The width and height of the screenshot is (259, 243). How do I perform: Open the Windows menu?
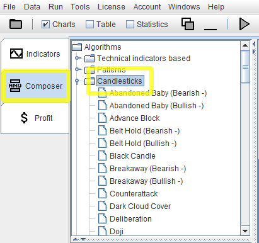(x=184, y=7)
